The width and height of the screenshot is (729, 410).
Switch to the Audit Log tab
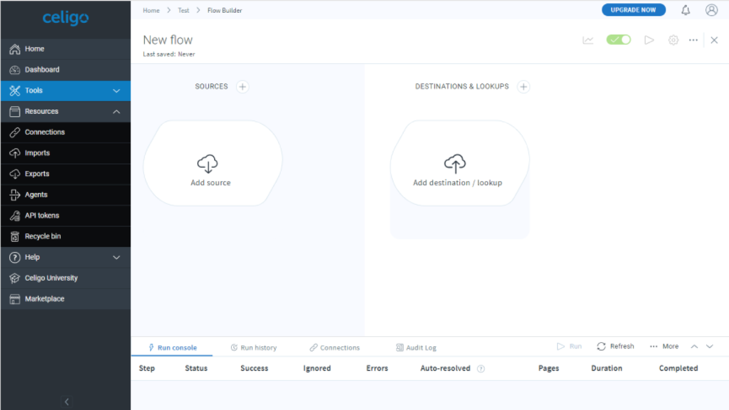[416, 348]
